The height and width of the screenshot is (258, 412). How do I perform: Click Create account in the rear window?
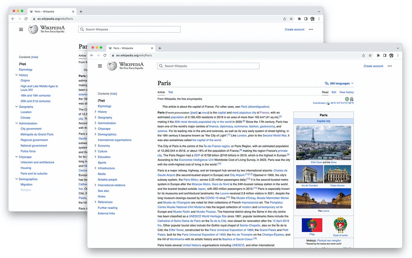coord(295,29)
